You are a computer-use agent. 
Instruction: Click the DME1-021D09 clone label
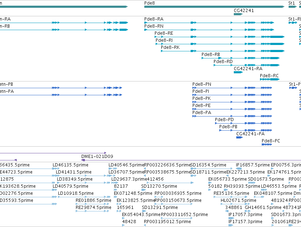click(97, 157)
